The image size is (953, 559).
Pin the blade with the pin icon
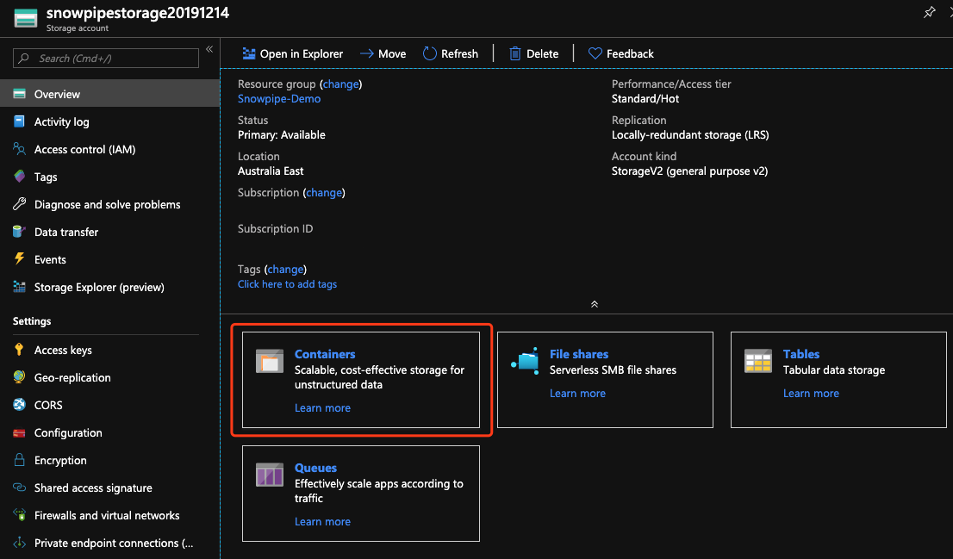click(x=929, y=12)
